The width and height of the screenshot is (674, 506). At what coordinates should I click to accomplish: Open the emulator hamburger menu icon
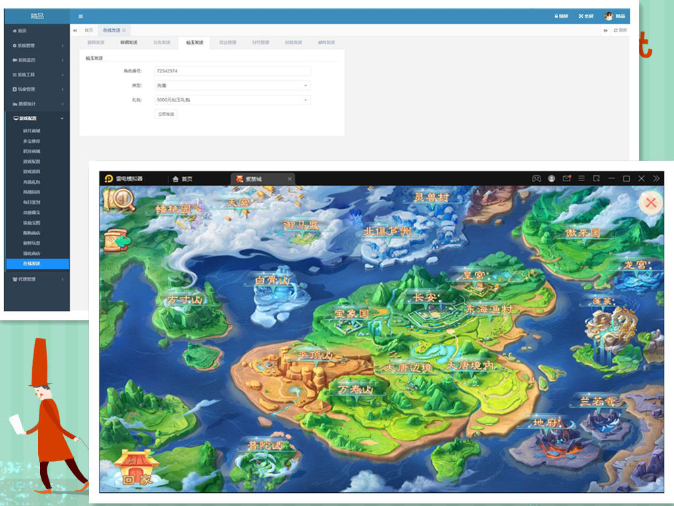point(581,179)
